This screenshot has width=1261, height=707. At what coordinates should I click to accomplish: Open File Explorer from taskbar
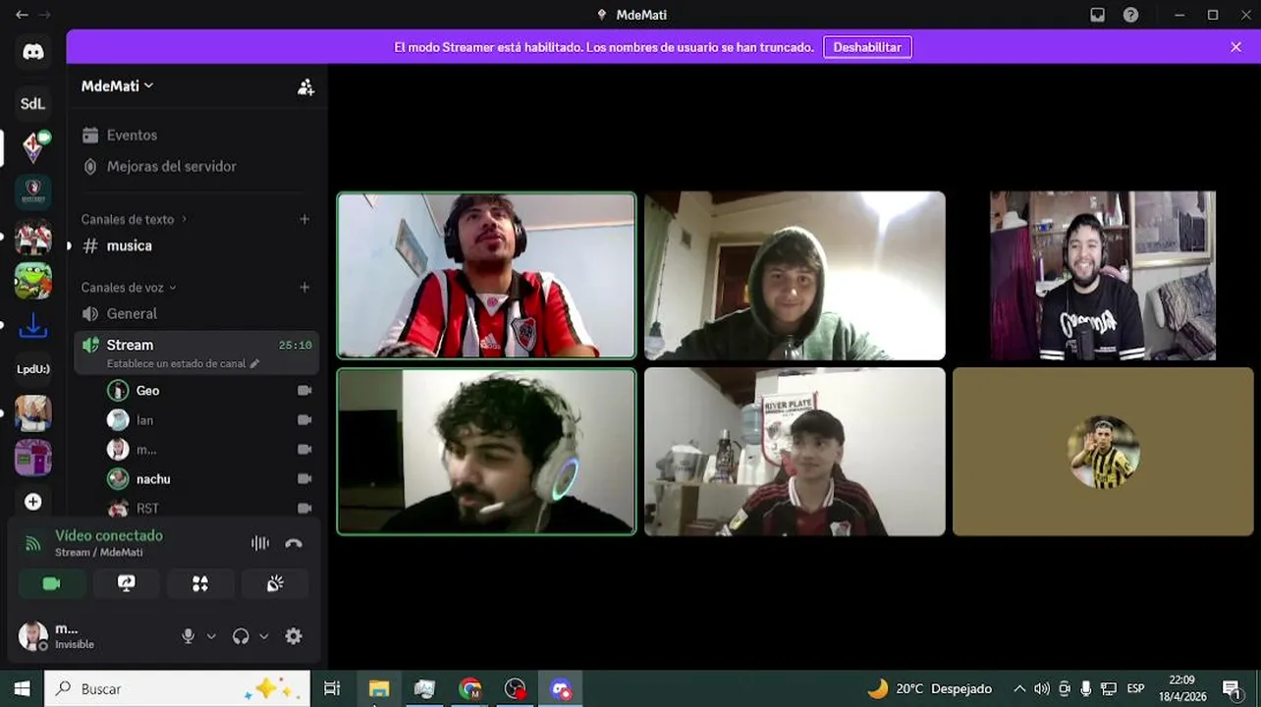[x=379, y=689]
